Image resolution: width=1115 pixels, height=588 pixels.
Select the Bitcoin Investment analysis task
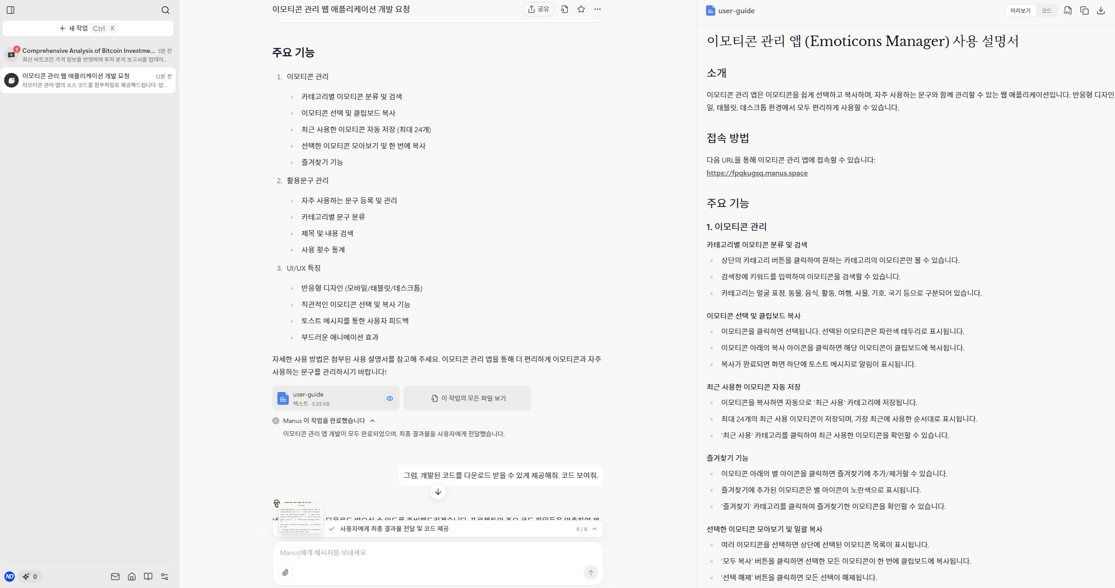[88, 55]
